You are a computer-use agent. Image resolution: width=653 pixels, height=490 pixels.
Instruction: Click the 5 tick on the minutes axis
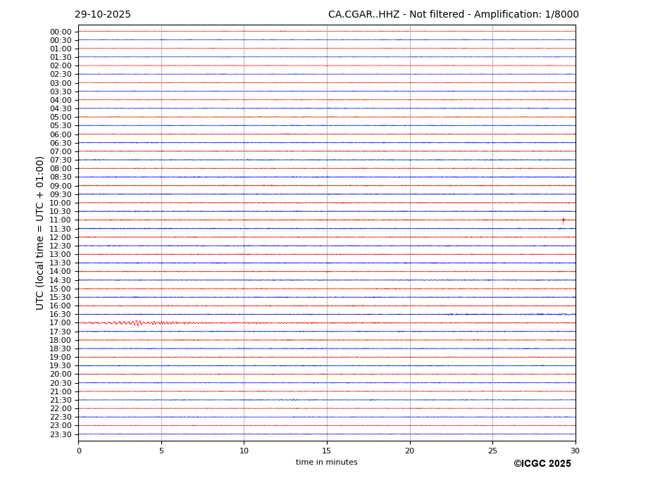pyautogui.click(x=161, y=451)
